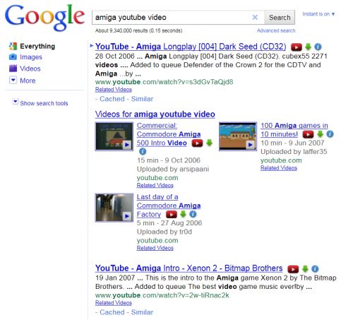This screenshot has width=353, height=320.
Task: Click the Search button
Action: tap(280, 18)
